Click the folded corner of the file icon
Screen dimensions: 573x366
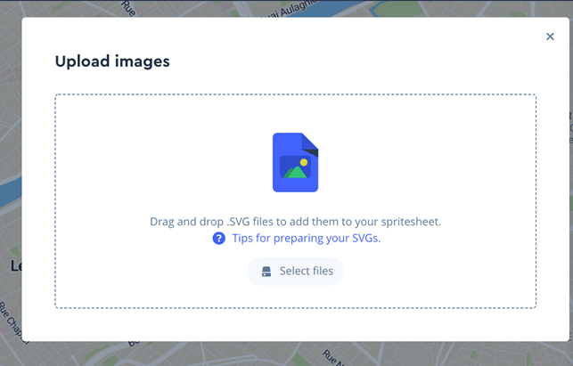pos(310,141)
